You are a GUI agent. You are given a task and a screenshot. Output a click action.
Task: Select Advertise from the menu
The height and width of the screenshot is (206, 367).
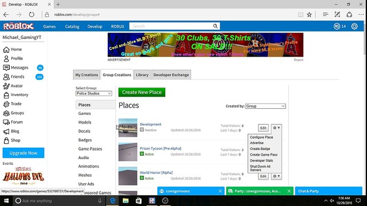257,143
